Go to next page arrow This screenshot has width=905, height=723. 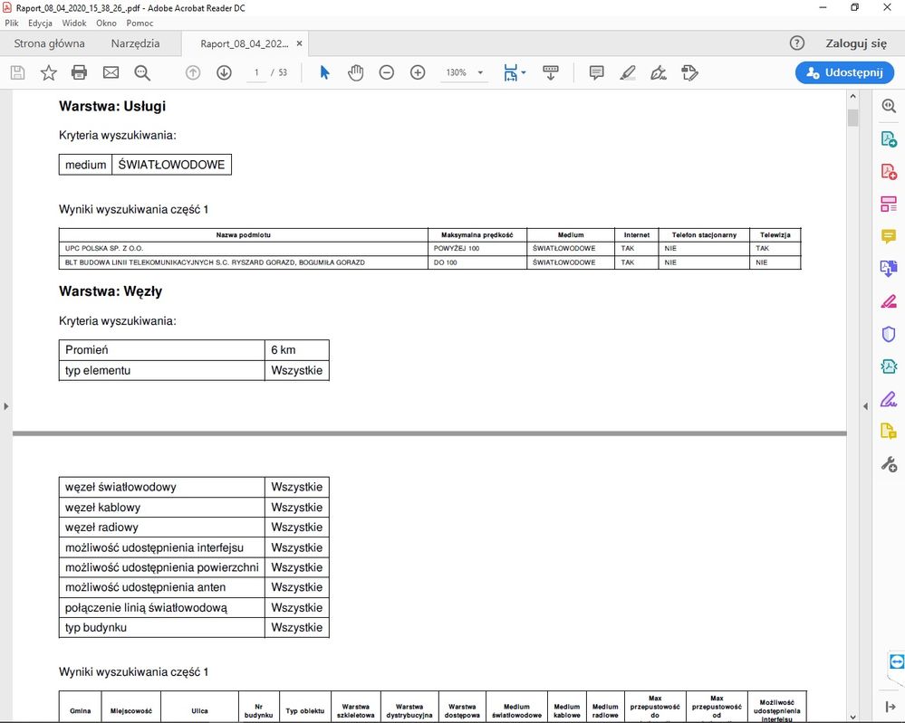coord(224,72)
